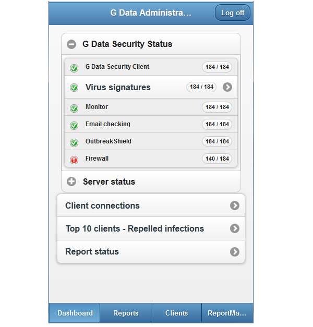Open the ReportManager tab
The height and width of the screenshot is (327, 313).
pos(227,313)
